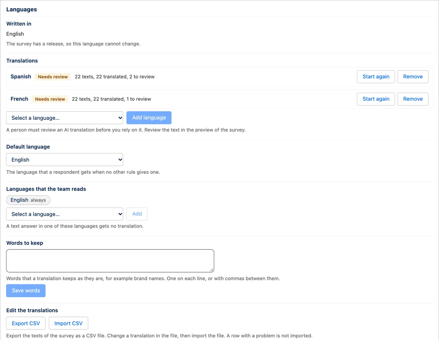Click the Add button for team languages
Image resolution: width=439 pixels, height=340 pixels.
click(x=137, y=214)
